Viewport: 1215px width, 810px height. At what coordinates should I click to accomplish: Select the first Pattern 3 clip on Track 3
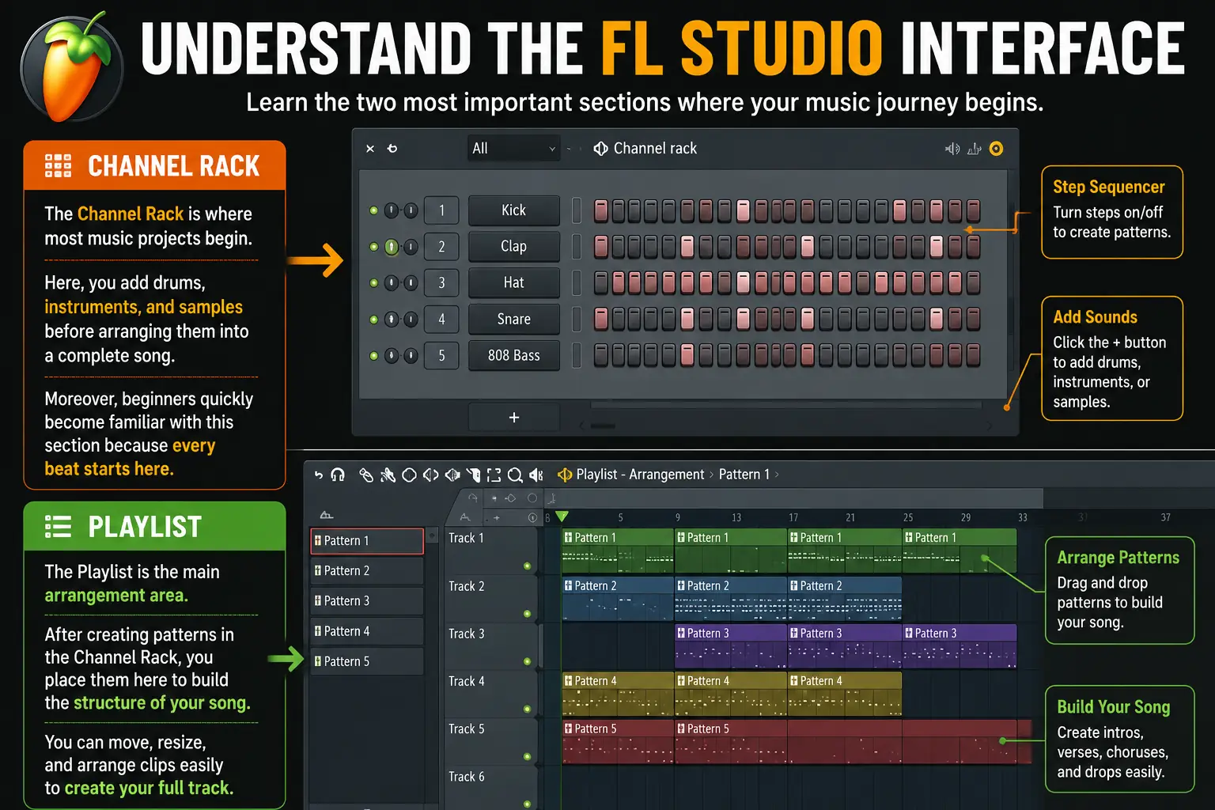coord(731,646)
